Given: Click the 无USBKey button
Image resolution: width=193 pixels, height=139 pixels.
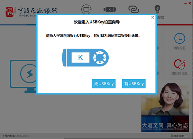Looking at the screenshot, I should [104, 83].
